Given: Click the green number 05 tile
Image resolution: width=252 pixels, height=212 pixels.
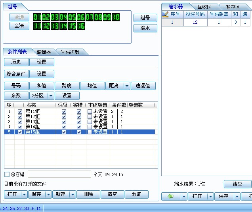Looking at the screenshot, I should click(72, 17).
